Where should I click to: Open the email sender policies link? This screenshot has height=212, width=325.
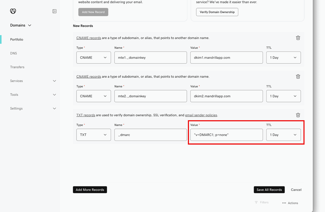(x=201, y=115)
